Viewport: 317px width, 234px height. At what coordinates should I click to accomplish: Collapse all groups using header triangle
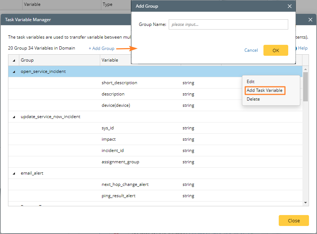(x=14, y=60)
